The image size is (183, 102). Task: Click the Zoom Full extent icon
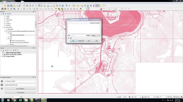(x=39, y=6)
